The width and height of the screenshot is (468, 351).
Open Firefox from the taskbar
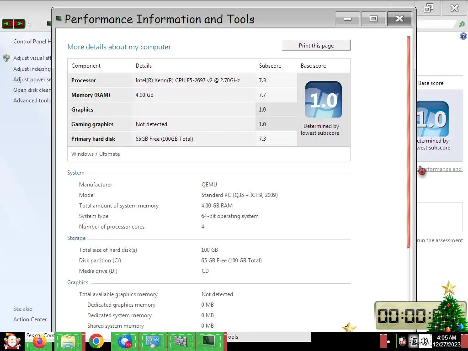[39, 341]
